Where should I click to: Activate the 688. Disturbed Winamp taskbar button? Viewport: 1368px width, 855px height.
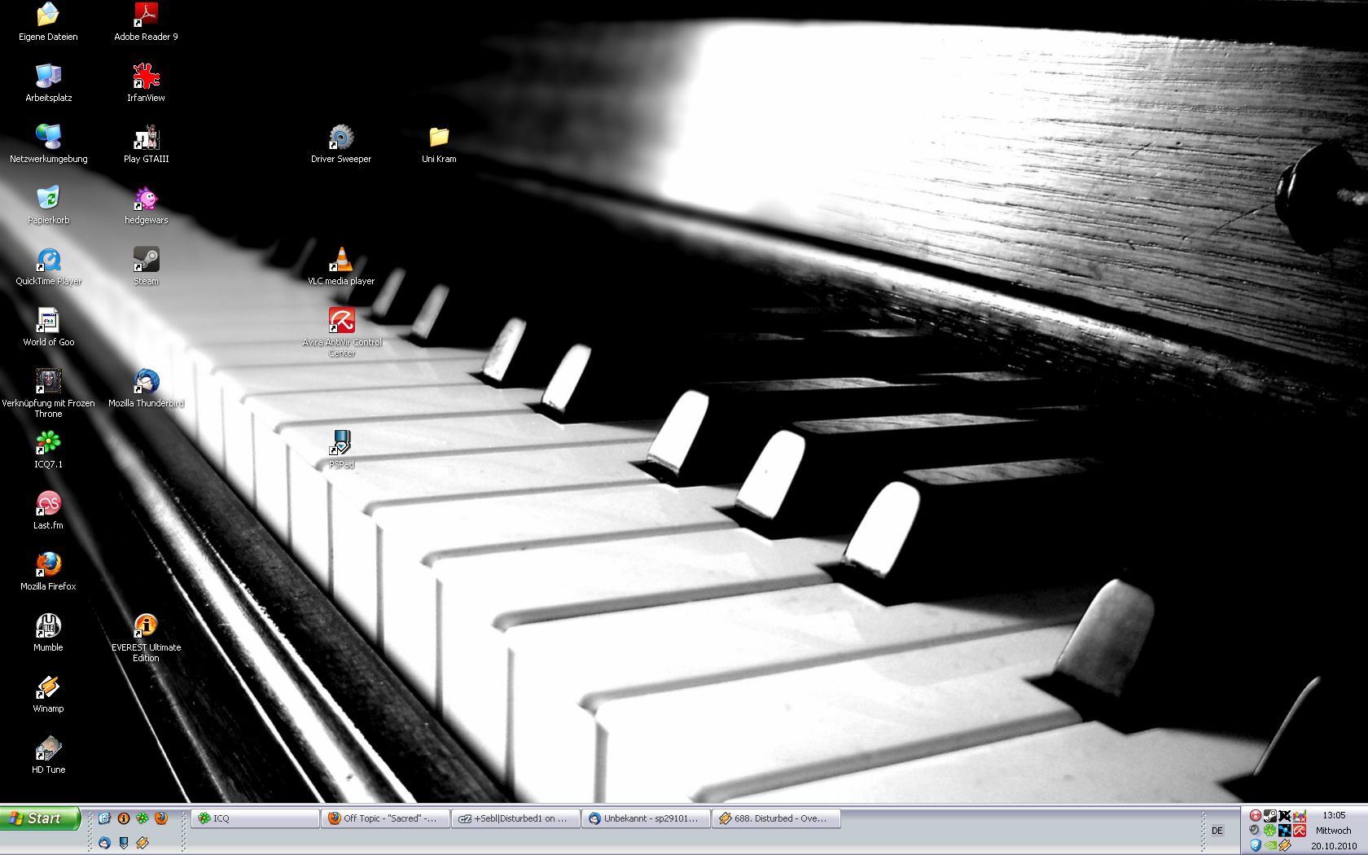pyautogui.click(x=776, y=818)
